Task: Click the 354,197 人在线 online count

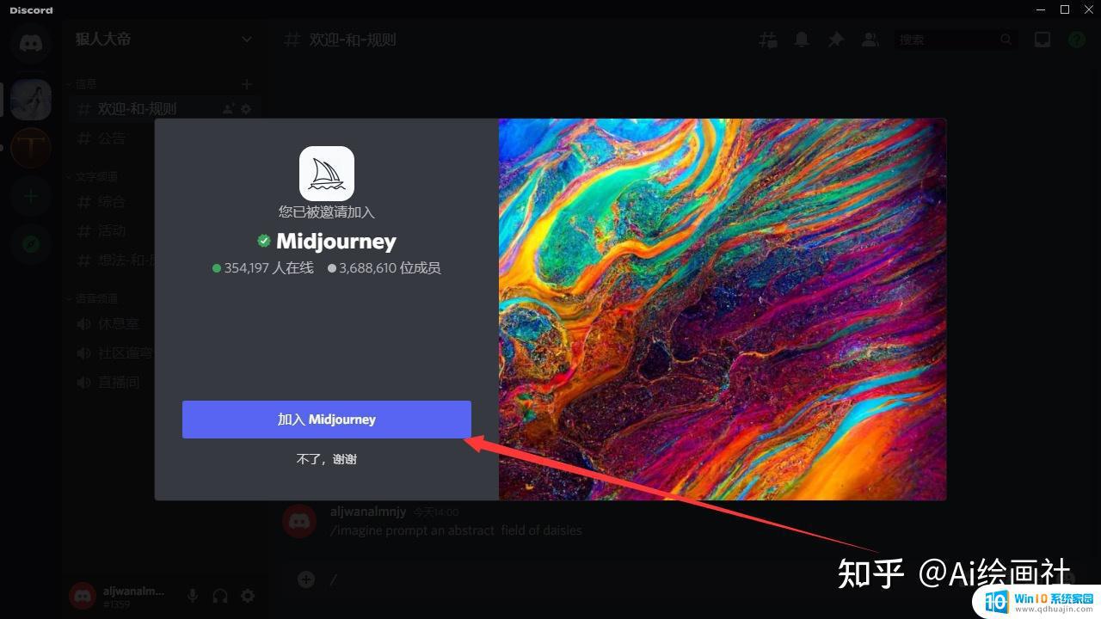Action: [x=263, y=268]
